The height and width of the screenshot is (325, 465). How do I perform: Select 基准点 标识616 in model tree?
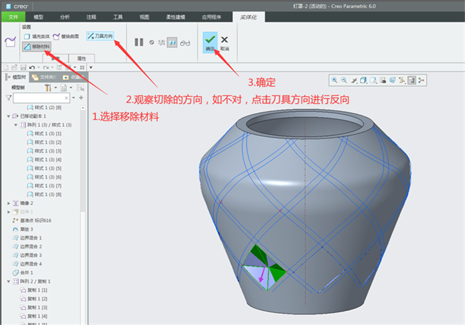point(32,220)
